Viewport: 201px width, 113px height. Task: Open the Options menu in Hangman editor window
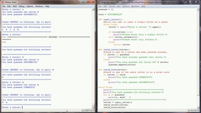(126, 6)
